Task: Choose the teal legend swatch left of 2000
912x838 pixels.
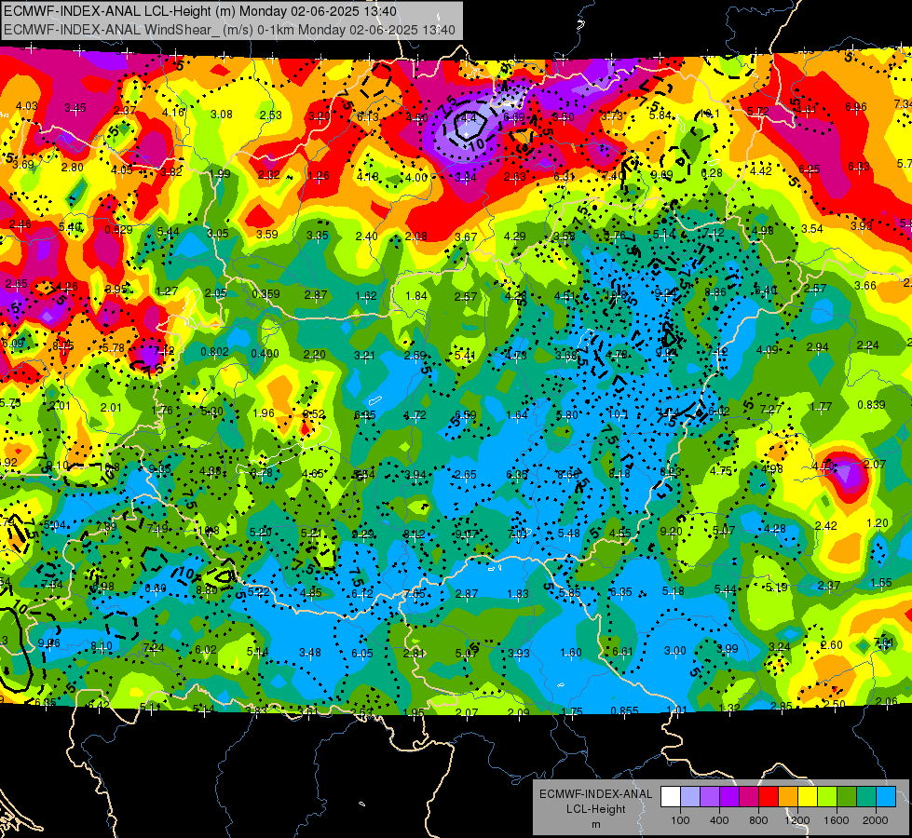Action: pyautogui.click(x=866, y=797)
